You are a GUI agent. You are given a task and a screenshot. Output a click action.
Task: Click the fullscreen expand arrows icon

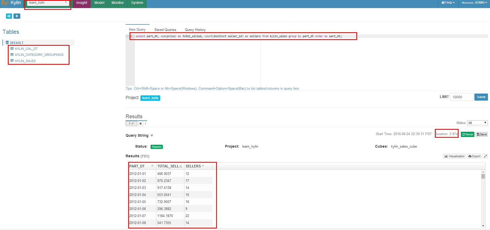[x=485, y=156]
